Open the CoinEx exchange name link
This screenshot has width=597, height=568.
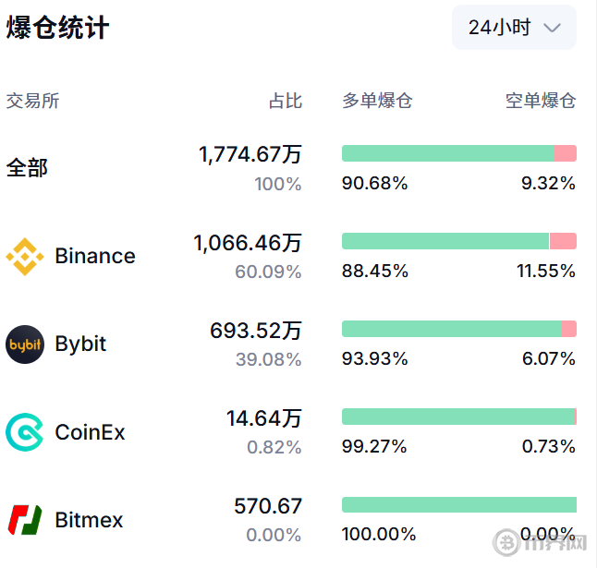[x=91, y=431]
